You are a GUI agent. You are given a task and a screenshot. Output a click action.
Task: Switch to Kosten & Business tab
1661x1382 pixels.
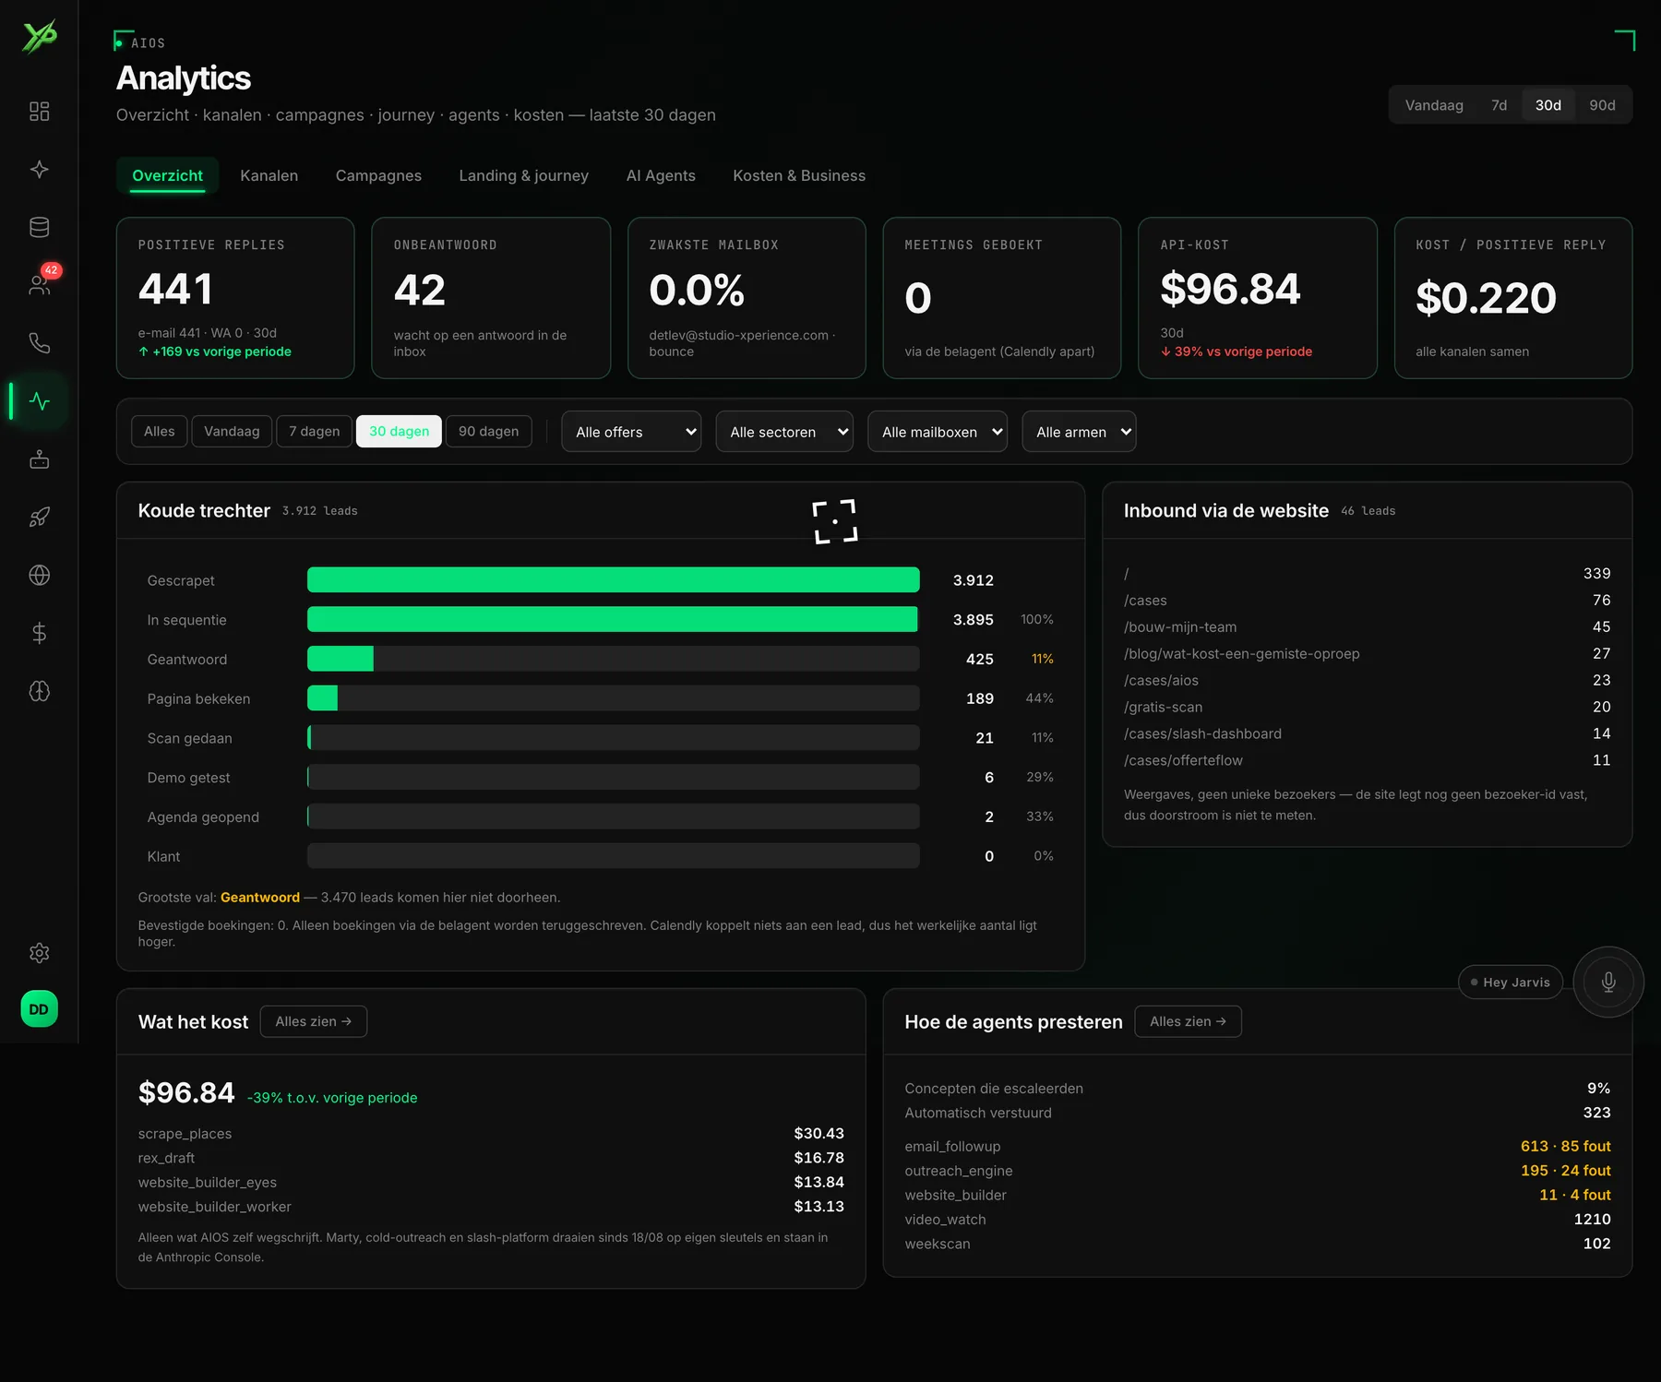(799, 175)
